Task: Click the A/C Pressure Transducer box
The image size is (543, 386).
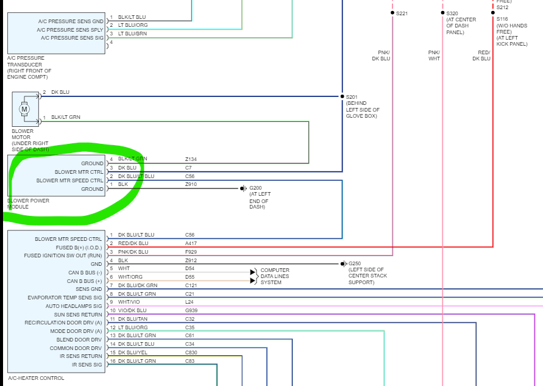Action: click(56, 34)
